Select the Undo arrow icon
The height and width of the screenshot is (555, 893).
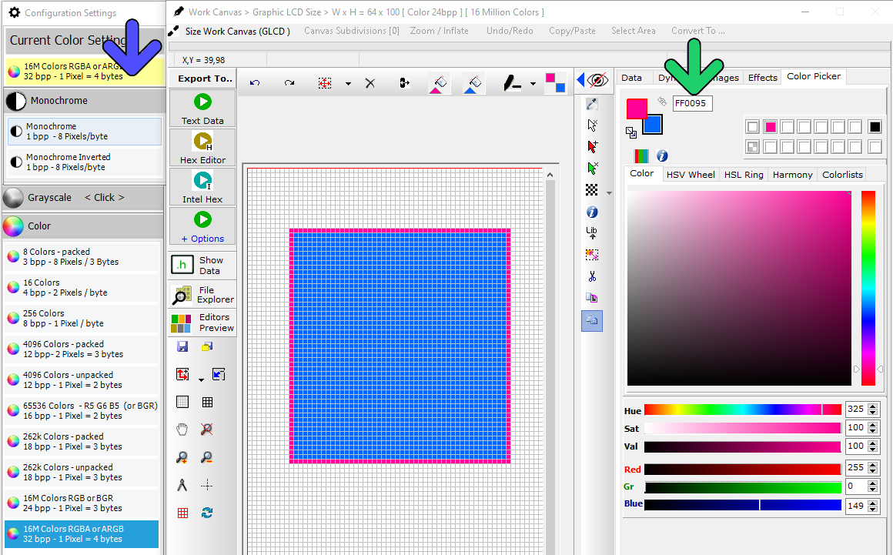point(254,82)
